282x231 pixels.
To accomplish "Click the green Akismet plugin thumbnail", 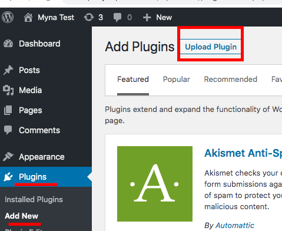I will tap(155, 184).
